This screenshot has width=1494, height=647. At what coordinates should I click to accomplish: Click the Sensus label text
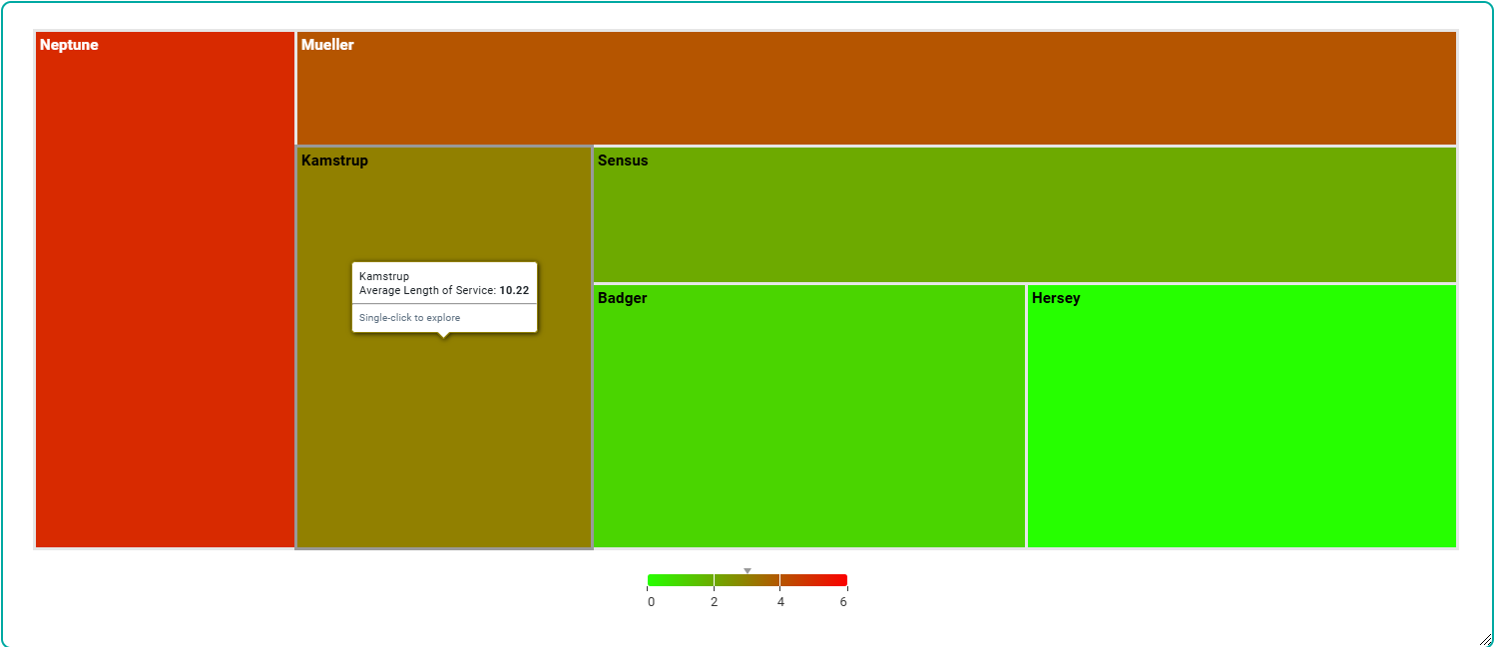pos(623,161)
